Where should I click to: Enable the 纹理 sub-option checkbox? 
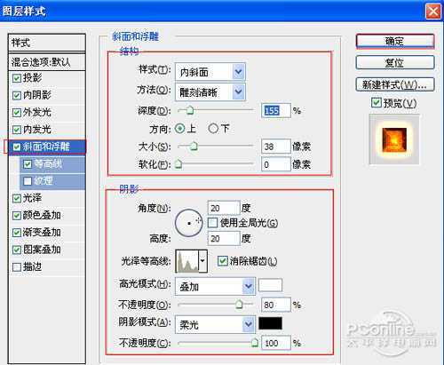[x=28, y=181]
